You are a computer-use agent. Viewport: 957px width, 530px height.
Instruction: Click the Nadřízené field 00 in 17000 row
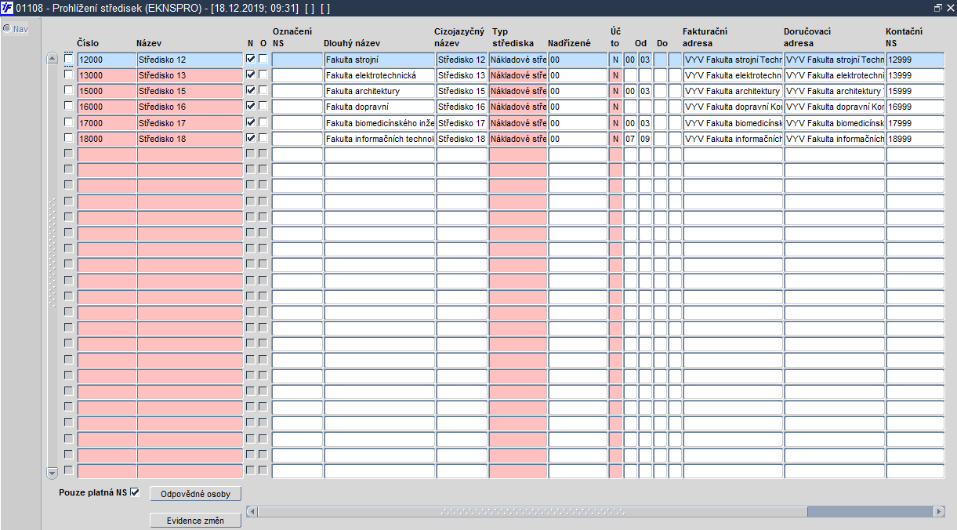(x=578, y=123)
